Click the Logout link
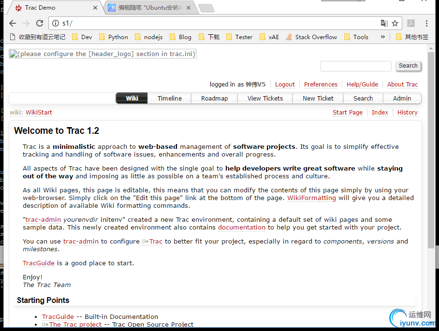Screen dimensions: 439x331 285,84
